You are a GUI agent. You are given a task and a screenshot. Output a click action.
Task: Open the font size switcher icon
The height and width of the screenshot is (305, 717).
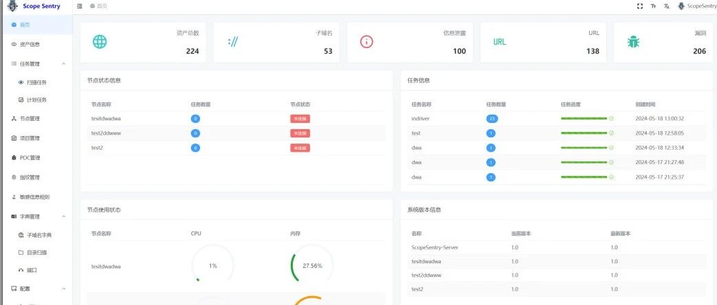(x=654, y=6)
